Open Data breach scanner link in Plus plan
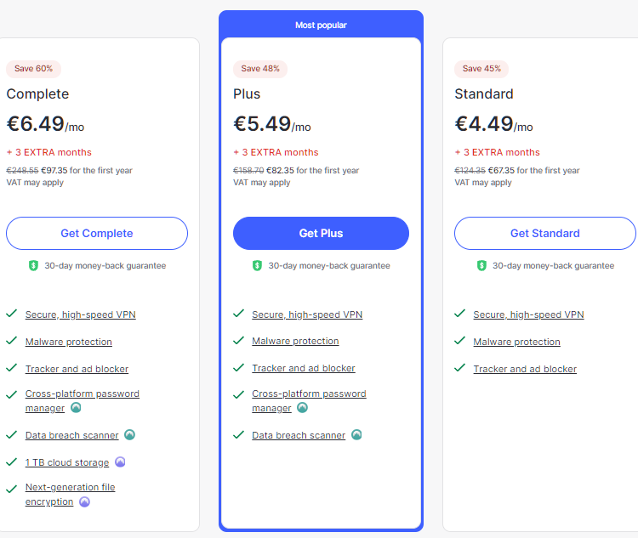 click(299, 435)
